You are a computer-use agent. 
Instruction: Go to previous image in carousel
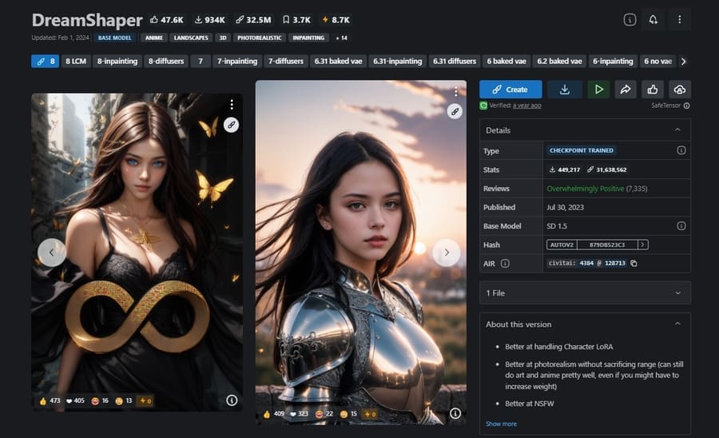(51, 253)
